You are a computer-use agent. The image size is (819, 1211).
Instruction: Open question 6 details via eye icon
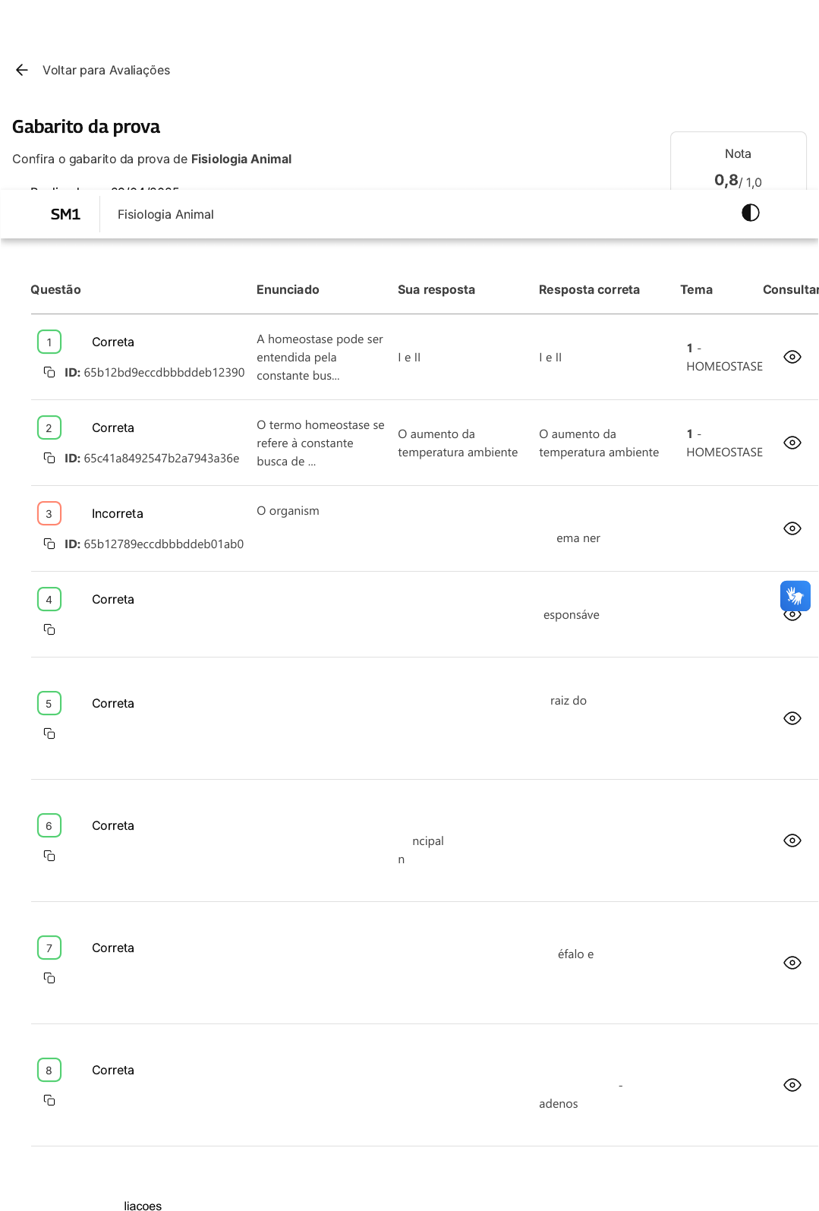click(x=792, y=840)
